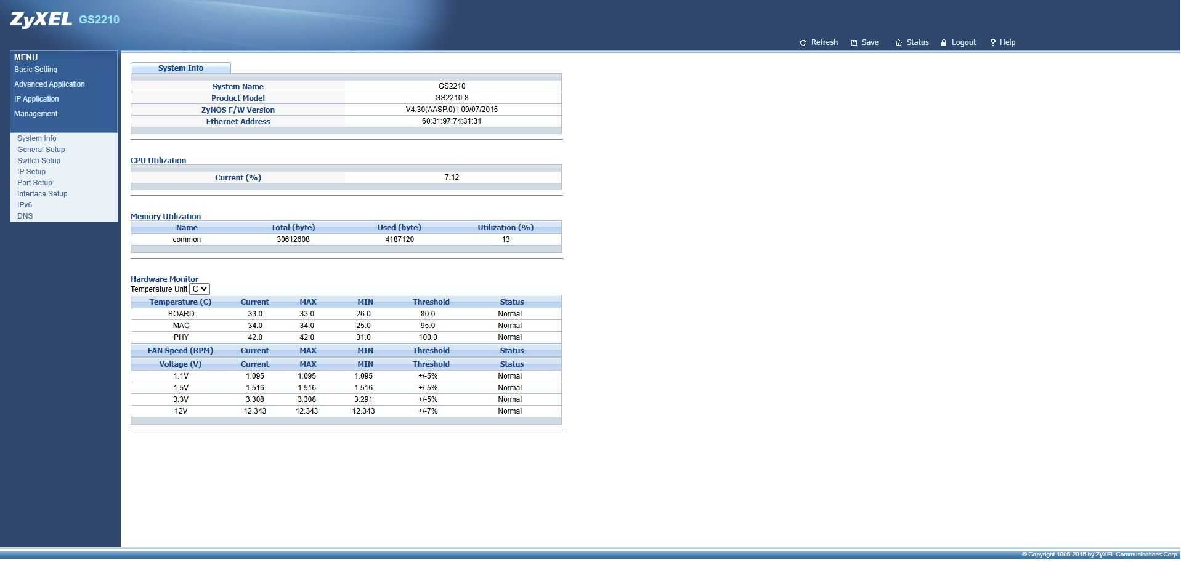Click the FAN Speed (RPM) header
Screen dimensions: 1181x562
click(x=181, y=351)
